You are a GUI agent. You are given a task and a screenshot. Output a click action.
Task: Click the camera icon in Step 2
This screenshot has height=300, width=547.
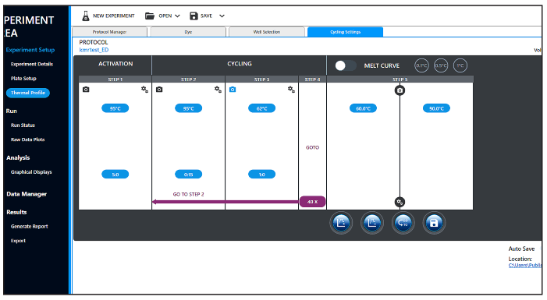159,90
